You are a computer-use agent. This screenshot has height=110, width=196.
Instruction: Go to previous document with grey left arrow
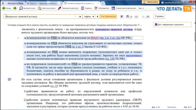pos(143,16)
